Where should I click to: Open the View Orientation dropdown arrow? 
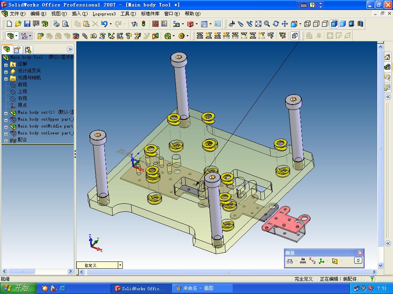click(x=300, y=24)
